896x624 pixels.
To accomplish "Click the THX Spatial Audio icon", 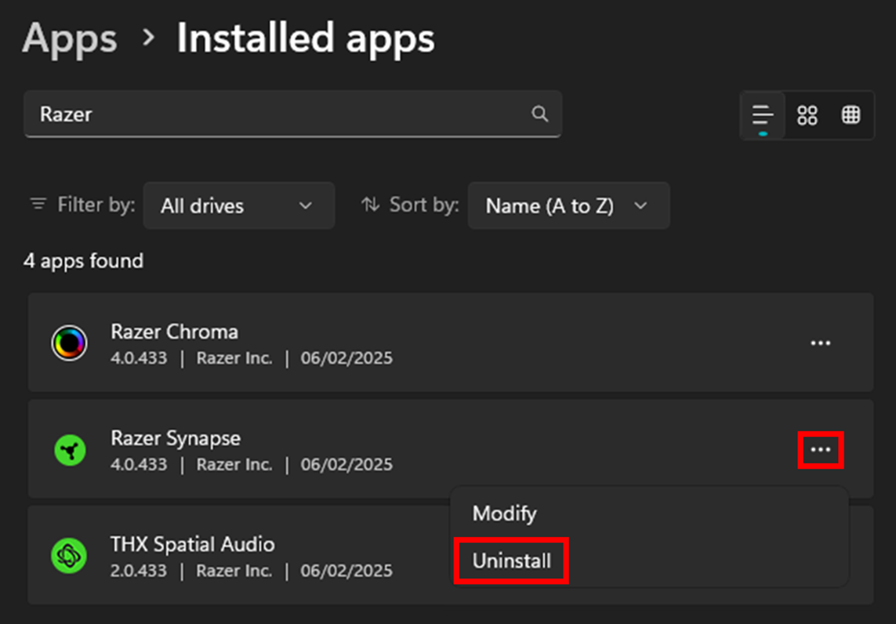I will (x=71, y=555).
